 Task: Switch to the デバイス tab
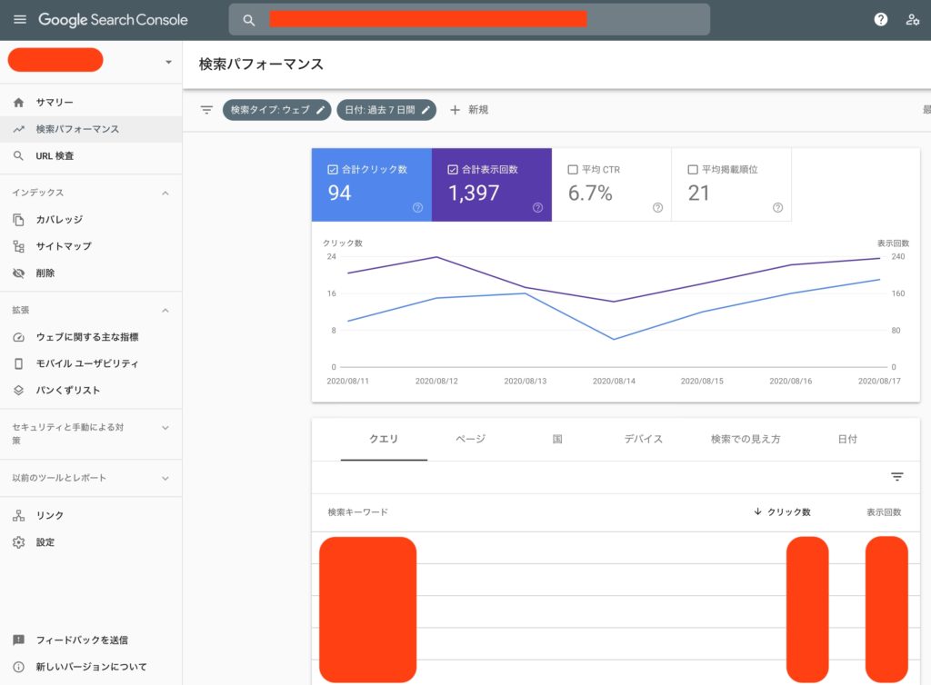[644, 440]
